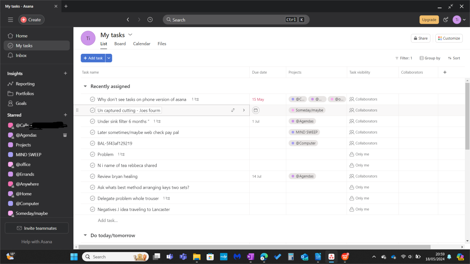This screenshot has height=264, width=470.
Task: Click the Upgrade button
Action: click(x=429, y=20)
